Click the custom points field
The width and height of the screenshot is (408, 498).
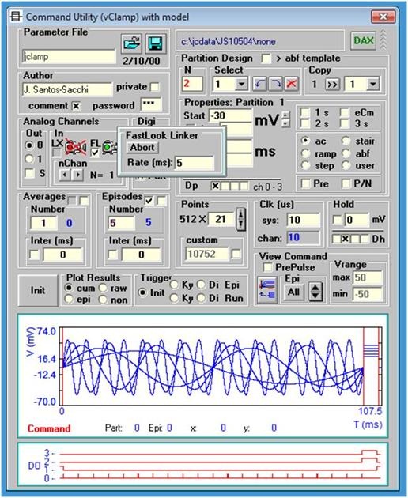point(207,254)
